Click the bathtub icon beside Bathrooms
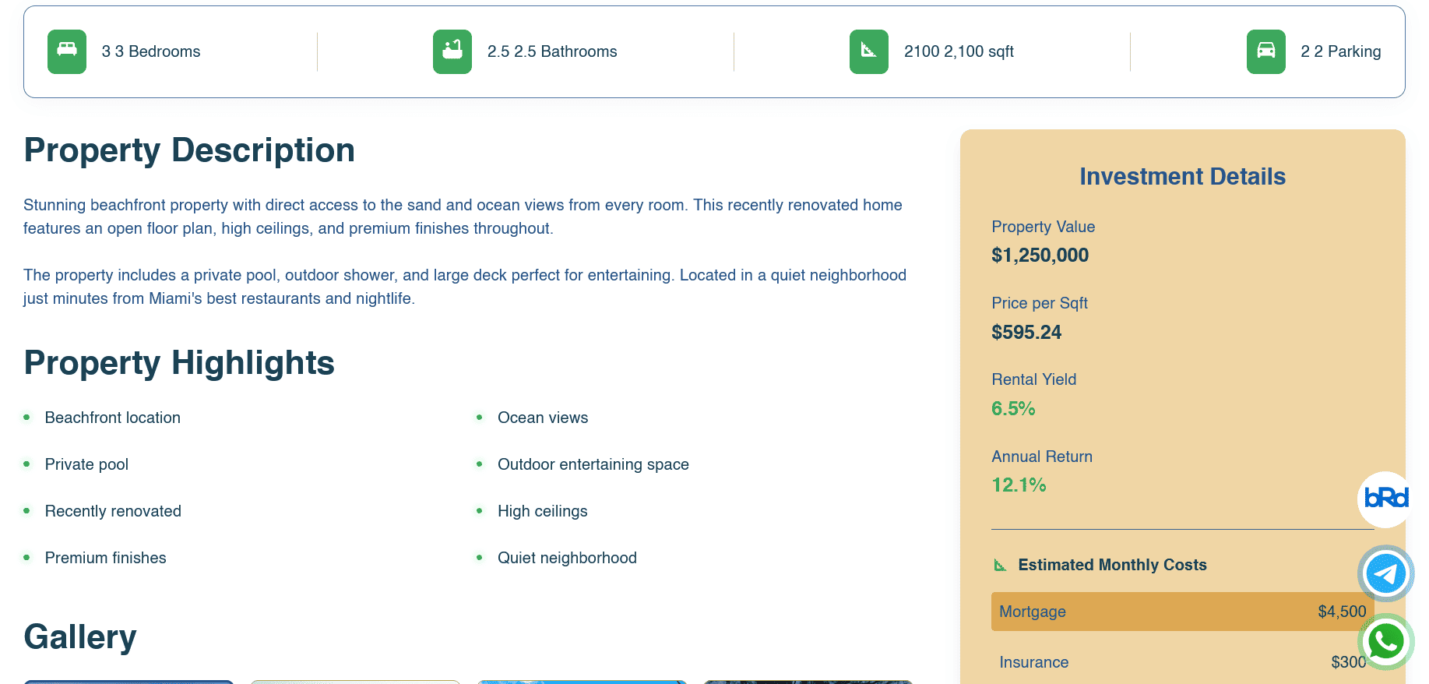 (452, 51)
